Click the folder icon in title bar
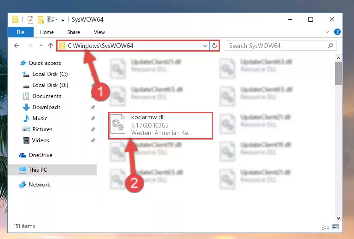 tap(15, 20)
